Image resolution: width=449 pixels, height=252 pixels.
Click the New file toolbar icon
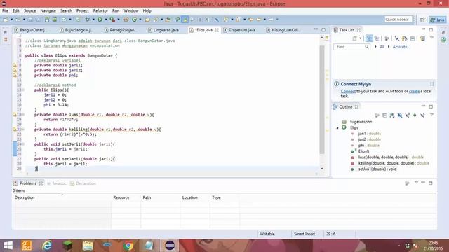6,20
